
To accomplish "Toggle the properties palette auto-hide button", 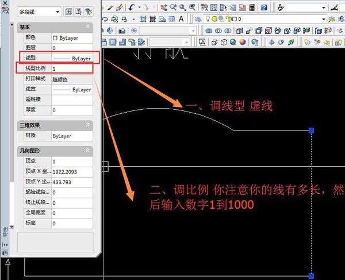I will pyautogui.click(x=5, y=244).
